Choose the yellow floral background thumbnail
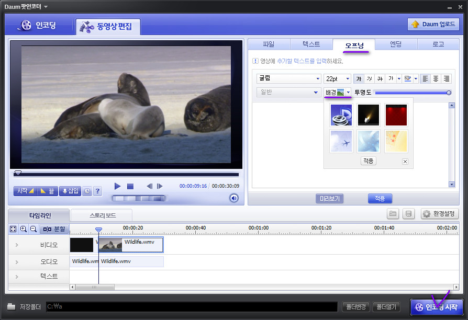The width and height of the screenshot is (468, 320). (x=396, y=141)
